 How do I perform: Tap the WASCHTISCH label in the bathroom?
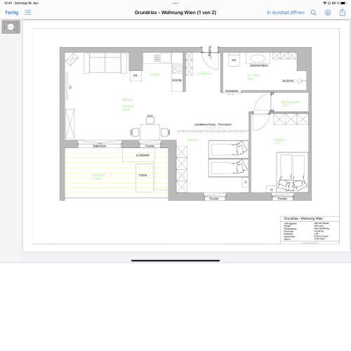pos(259,66)
